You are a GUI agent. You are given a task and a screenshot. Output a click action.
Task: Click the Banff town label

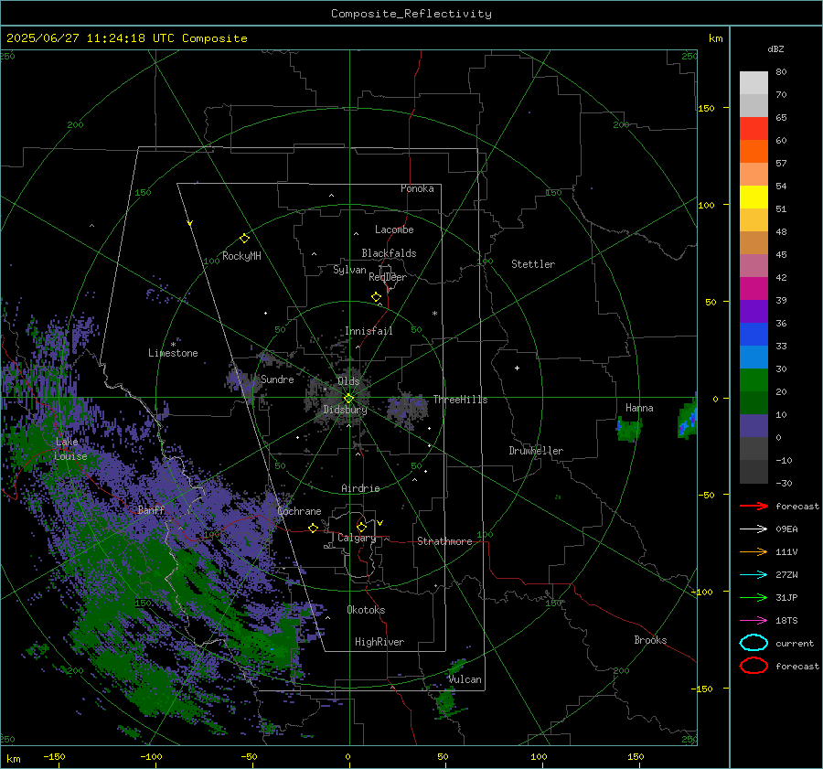click(151, 510)
